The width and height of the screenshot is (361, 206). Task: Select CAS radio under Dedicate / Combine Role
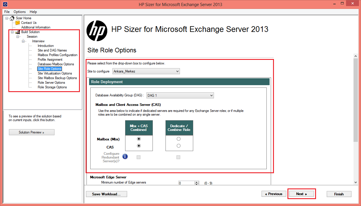(178, 146)
